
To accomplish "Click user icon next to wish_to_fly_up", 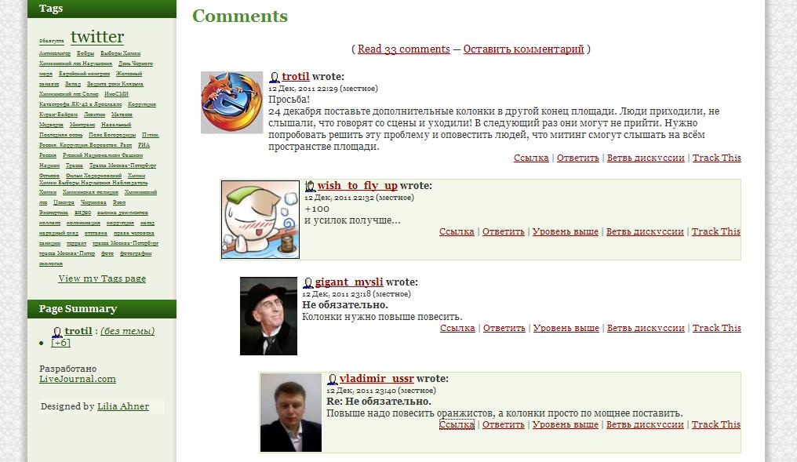I will tap(310, 187).
